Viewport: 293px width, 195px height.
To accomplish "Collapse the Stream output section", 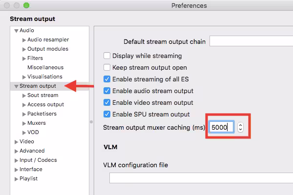I will point(16,86).
